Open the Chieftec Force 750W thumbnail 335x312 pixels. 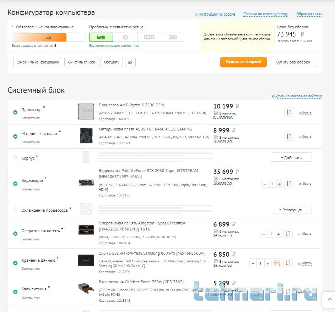click(x=86, y=288)
